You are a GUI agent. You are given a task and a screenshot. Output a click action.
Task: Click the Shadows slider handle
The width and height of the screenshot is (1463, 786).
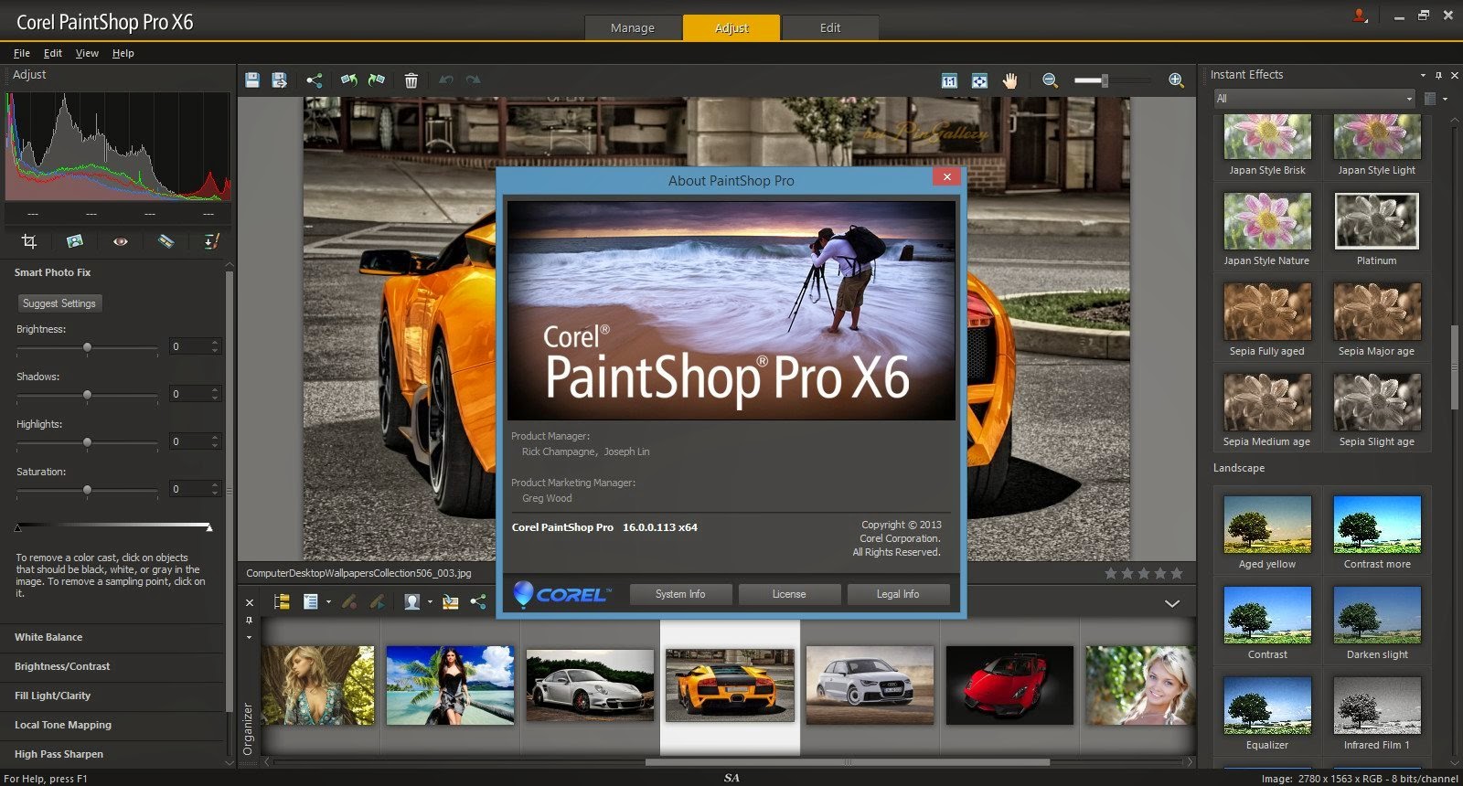point(87,395)
